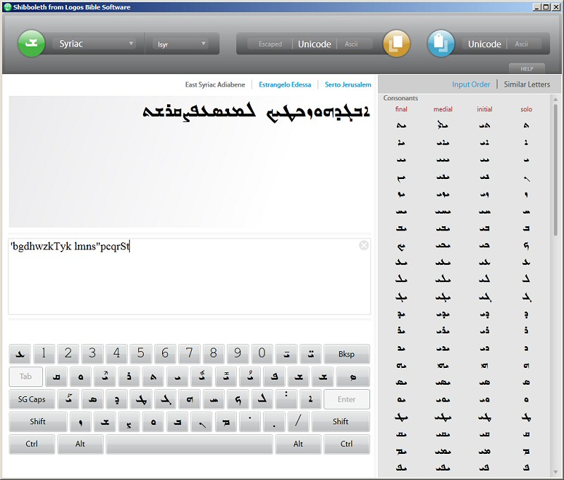Screen dimensions: 564x480
Task: Switch to the Similar Letters tab
Action: point(527,85)
